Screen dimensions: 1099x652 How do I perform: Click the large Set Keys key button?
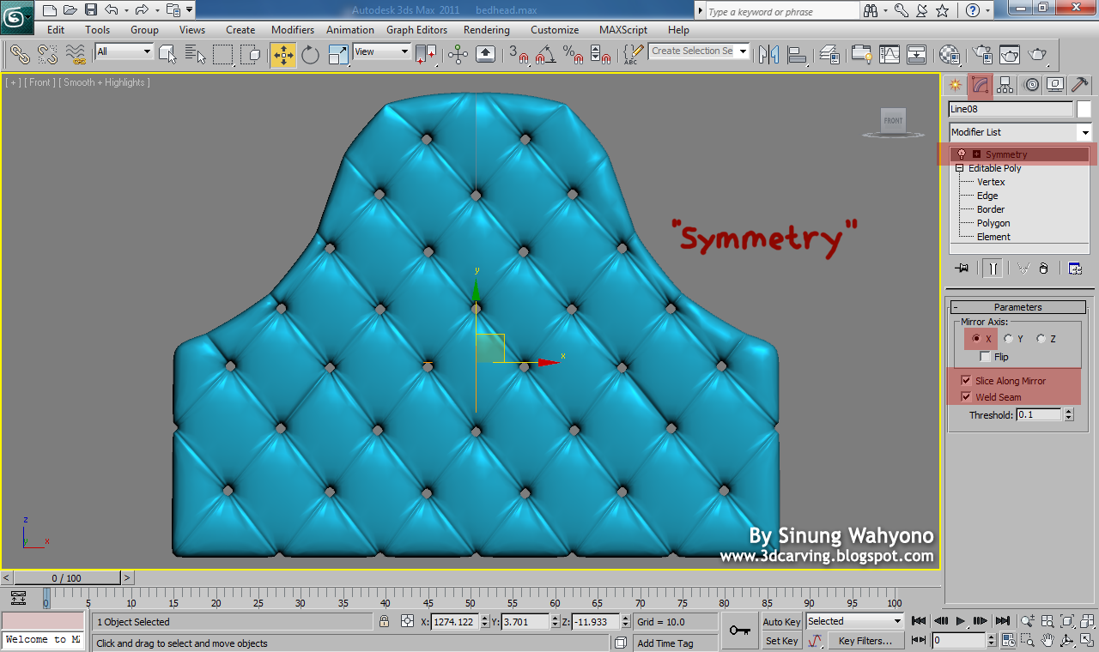click(739, 631)
